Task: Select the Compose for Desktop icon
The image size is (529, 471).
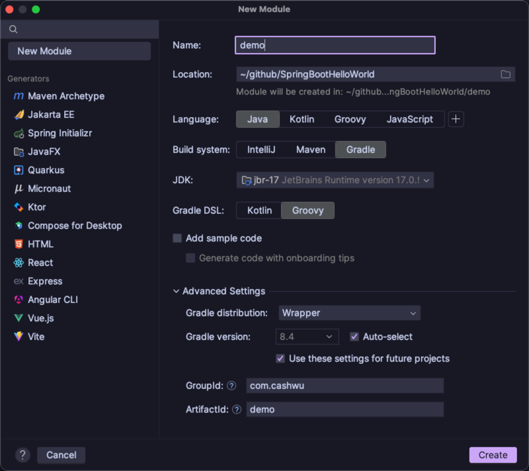Action: pyautogui.click(x=19, y=226)
